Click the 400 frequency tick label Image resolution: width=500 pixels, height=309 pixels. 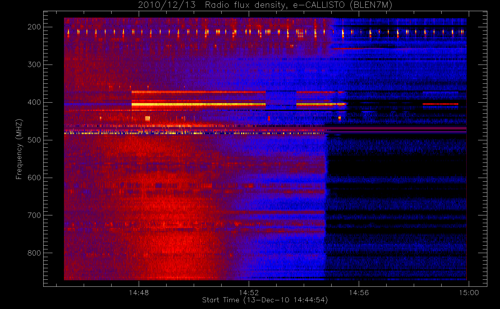34,102
